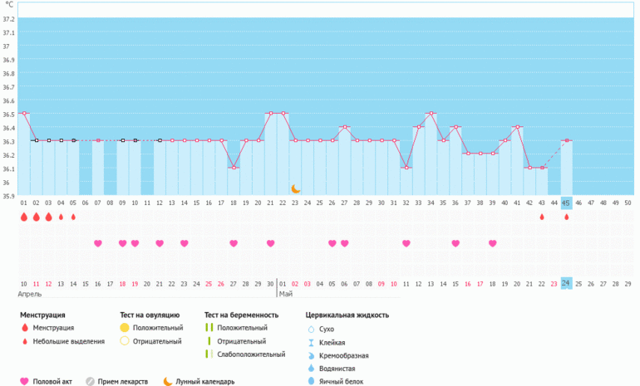The width and height of the screenshot is (640, 386).
Task: Click the Менструация drop icon in the legend
Action: pyautogui.click(x=24, y=328)
